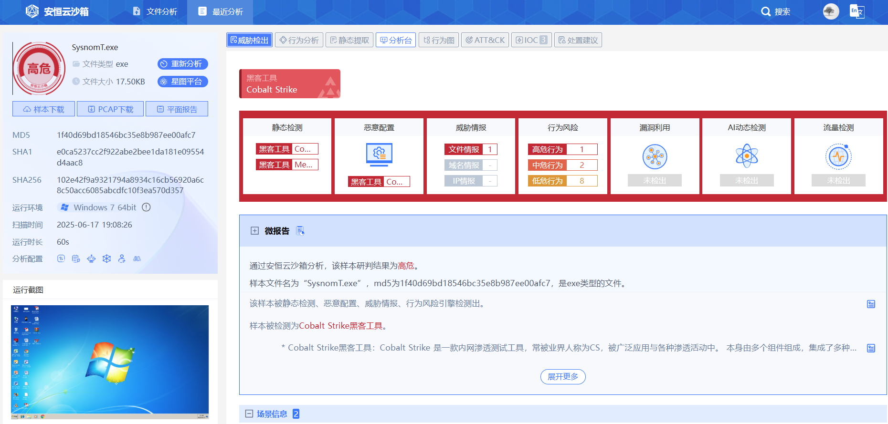Click the 黑客工具 Co... tag under 静态检测
This screenshot has height=424, width=888.
tap(287, 149)
